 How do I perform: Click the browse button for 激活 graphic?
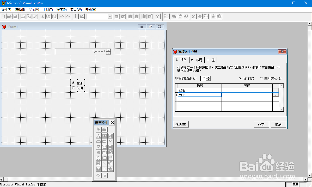pyautogui.click(x=276, y=90)
